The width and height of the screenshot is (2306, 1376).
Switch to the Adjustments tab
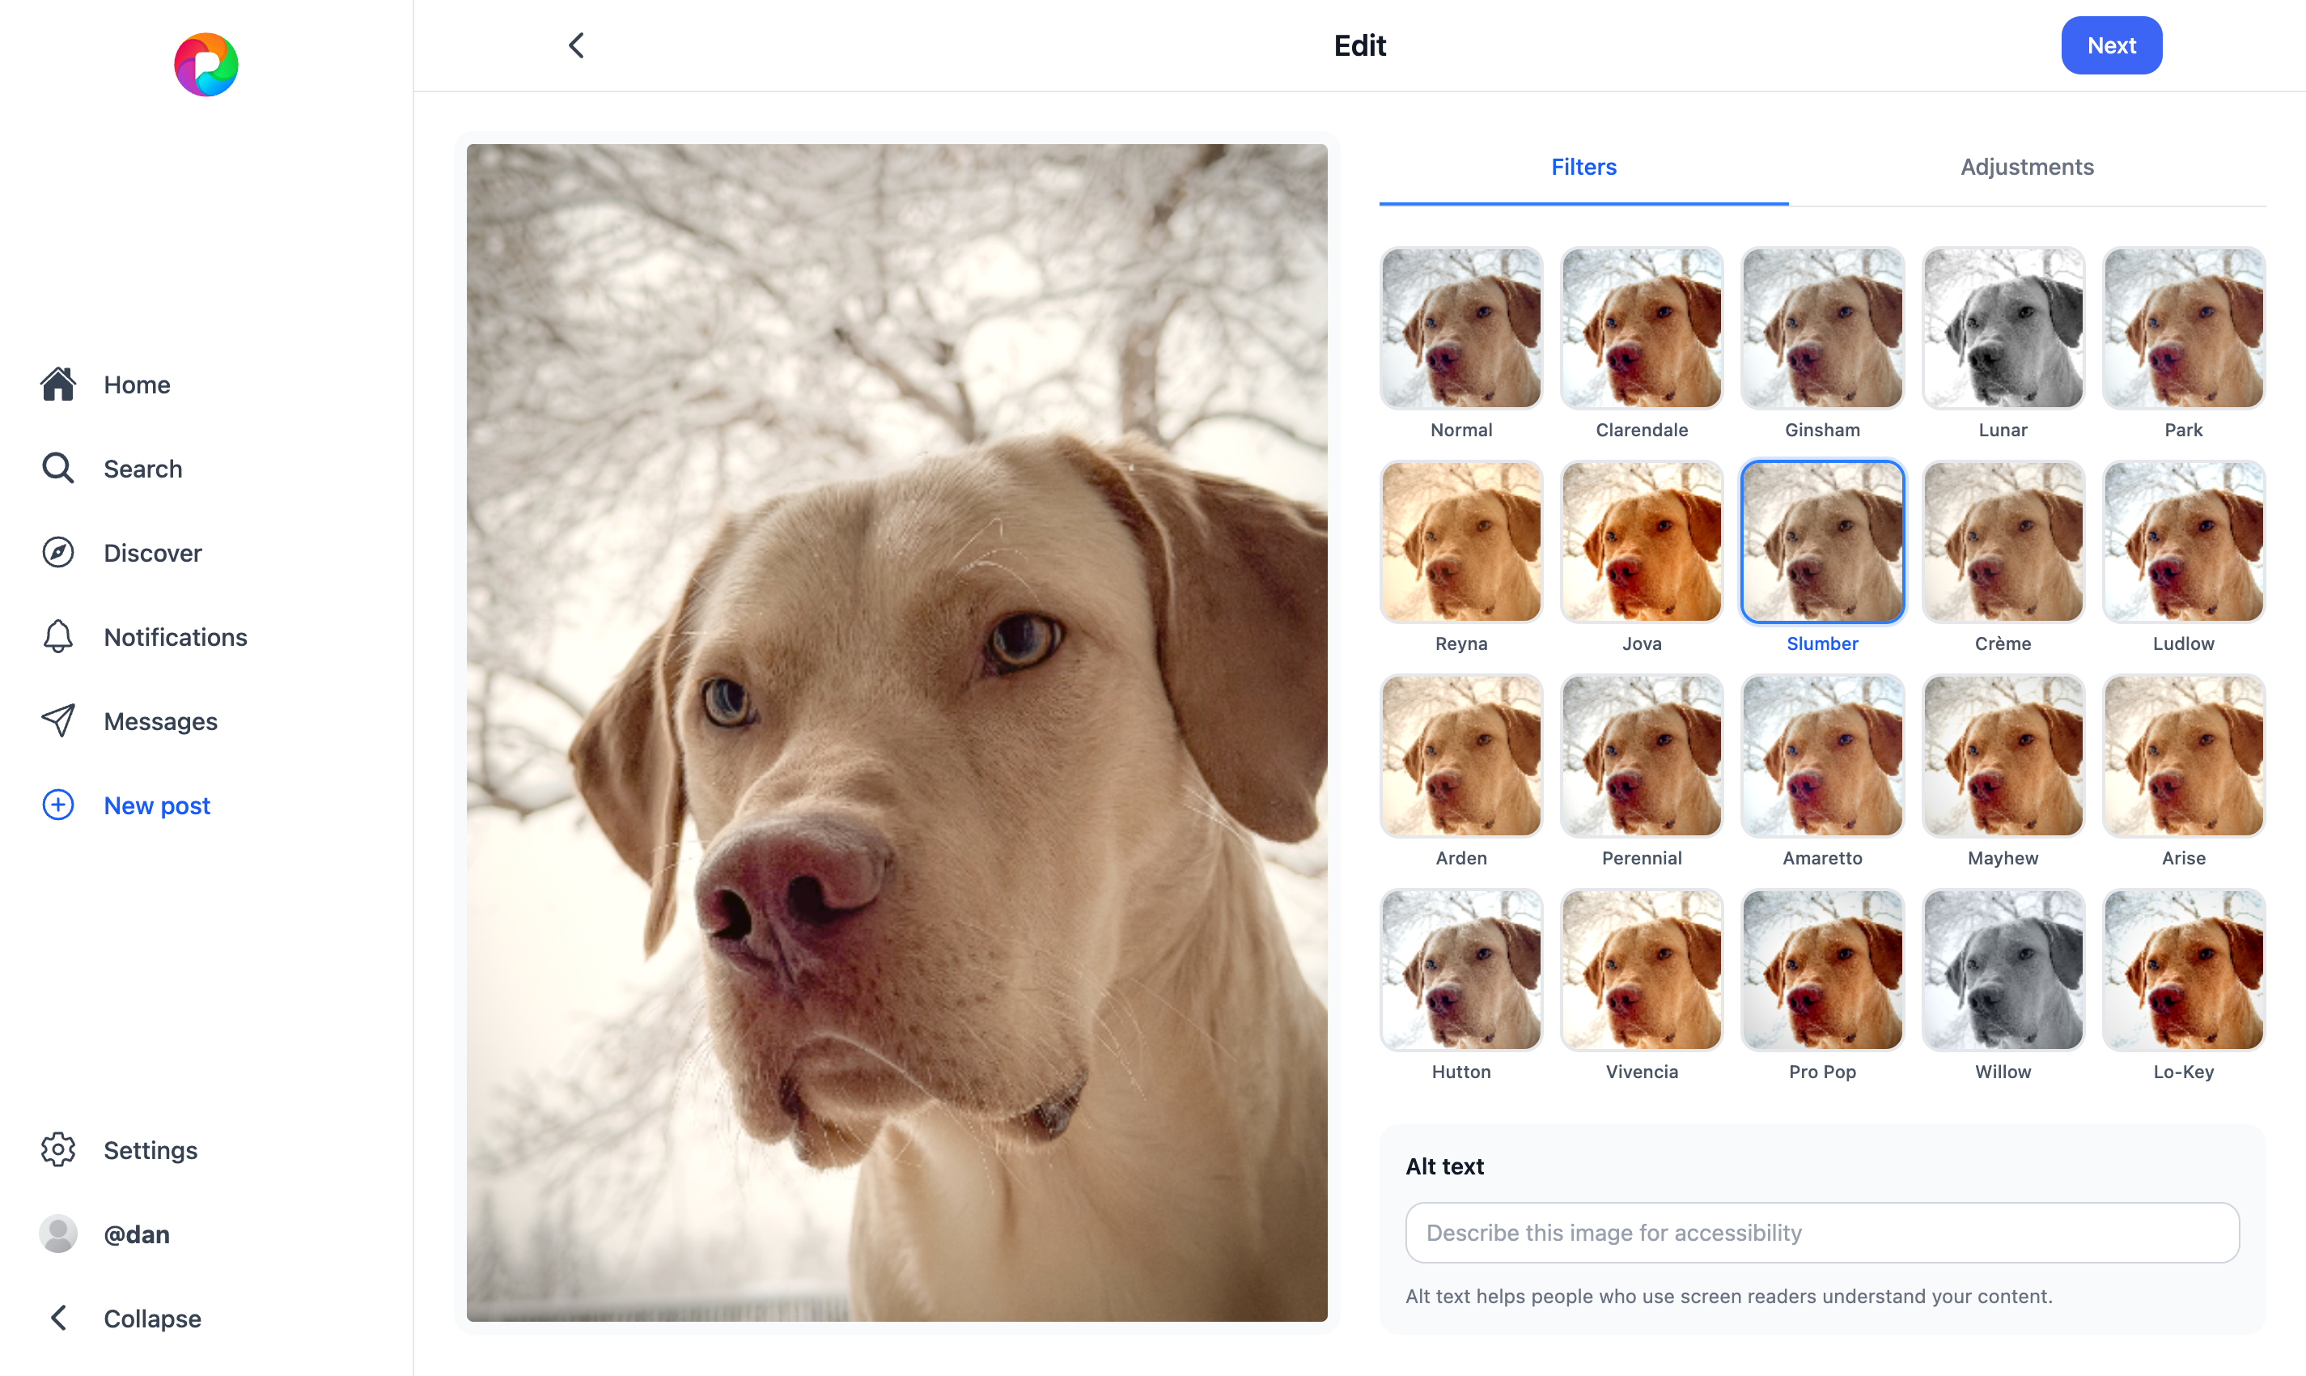pyautogui.click(x=2026, y=167)
